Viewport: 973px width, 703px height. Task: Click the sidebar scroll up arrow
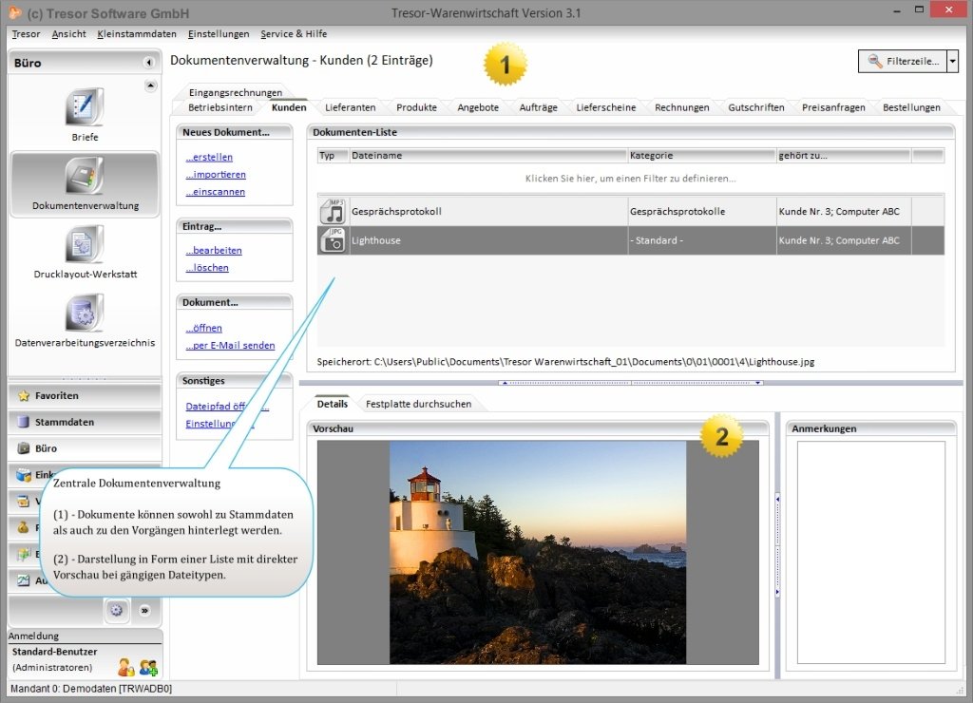click(151, 85)
